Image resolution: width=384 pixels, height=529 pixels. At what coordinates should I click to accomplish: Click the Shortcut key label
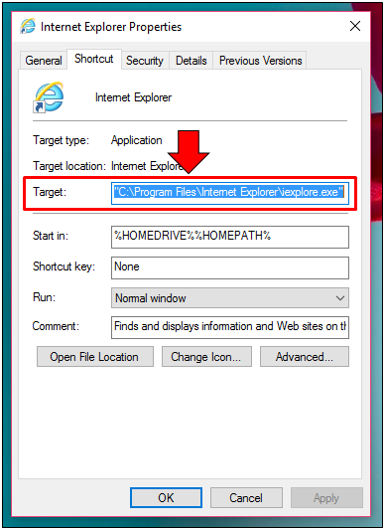[64, 266]
